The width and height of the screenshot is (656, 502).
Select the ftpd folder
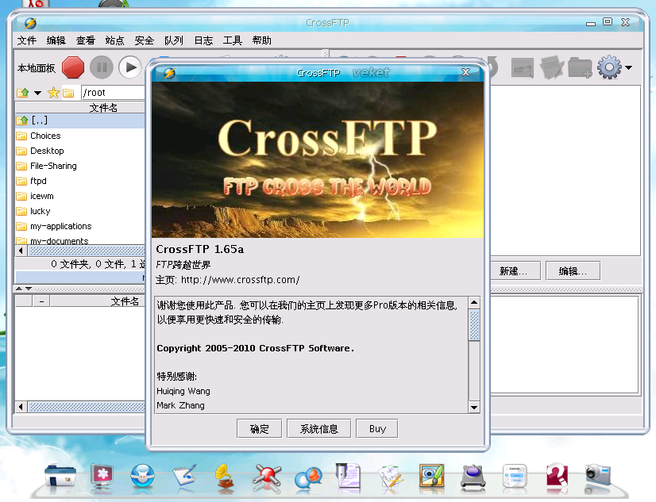80,181
